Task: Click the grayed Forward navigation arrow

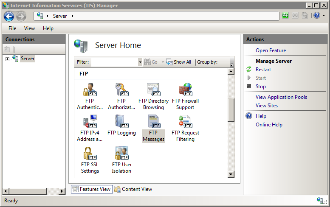Action: click(21, 17)
